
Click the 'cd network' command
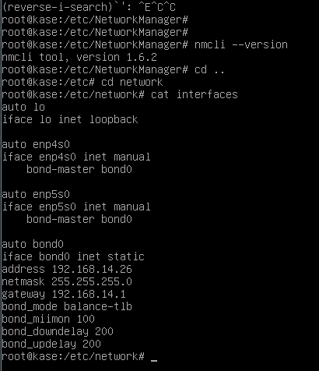(132, 82)
